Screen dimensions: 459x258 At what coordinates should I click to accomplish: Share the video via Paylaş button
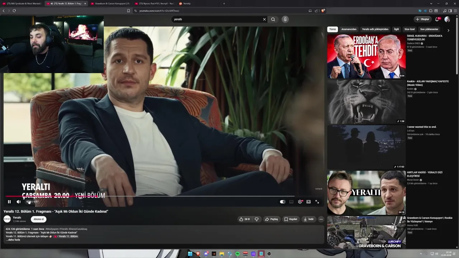coord(271,219)
